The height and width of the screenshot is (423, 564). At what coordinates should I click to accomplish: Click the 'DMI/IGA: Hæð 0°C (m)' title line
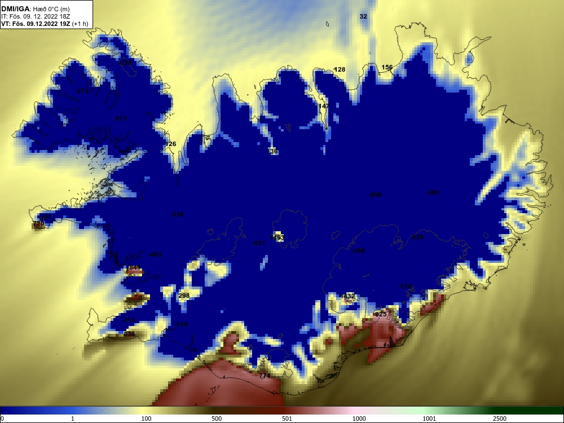click(x=35, y=9)
